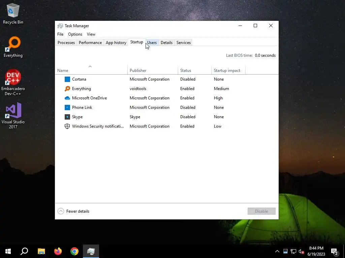Open File Explorer from the taskbar
The image size is (345, 258).
(41, 251)
